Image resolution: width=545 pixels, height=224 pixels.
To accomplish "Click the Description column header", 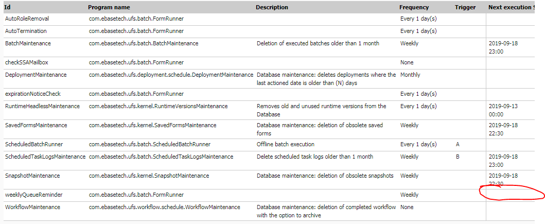I will [x=272, y=7].
